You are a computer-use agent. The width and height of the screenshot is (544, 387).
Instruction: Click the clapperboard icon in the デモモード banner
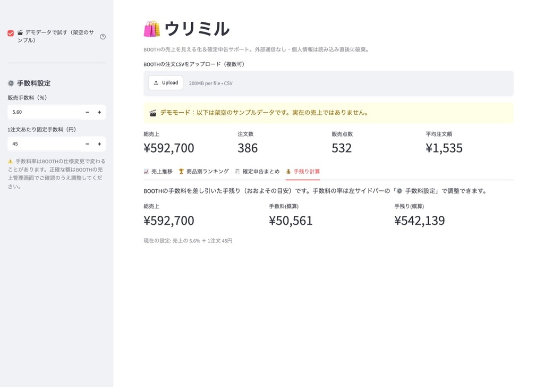[152, 113]
